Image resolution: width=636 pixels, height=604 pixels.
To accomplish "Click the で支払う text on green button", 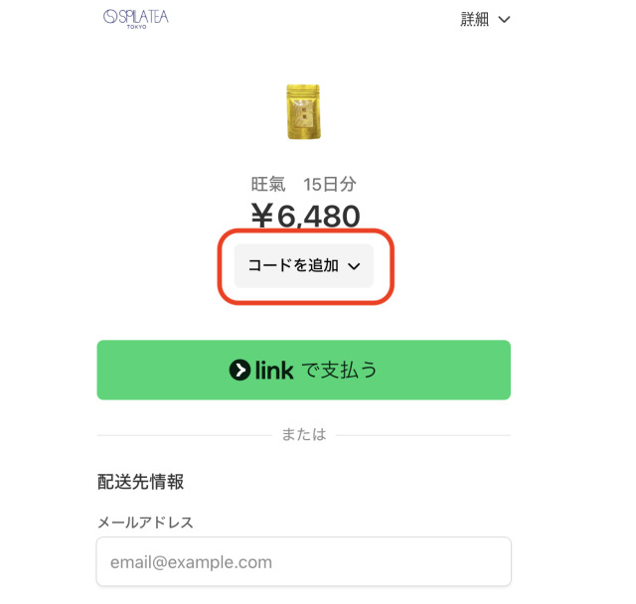I will pyautogui.click(x=339, y=371).
